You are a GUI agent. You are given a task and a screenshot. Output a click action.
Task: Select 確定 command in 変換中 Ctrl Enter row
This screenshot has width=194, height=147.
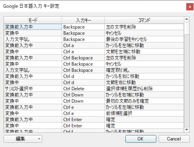coord(144,126)
